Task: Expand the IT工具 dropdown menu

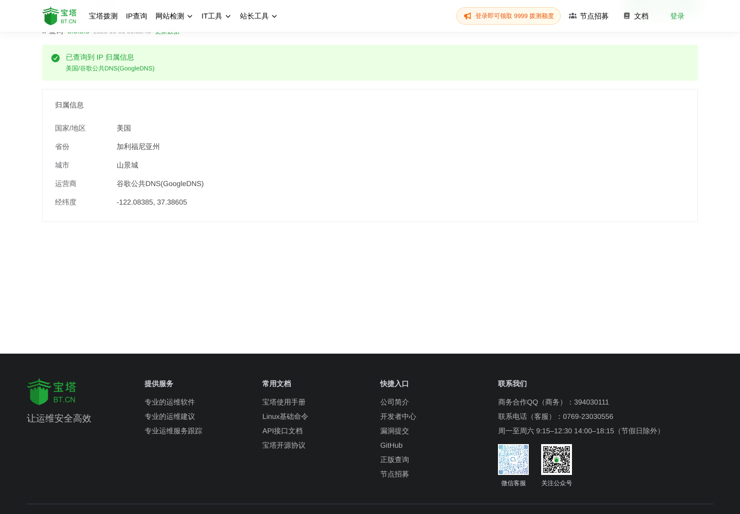Action: (216, 16)
